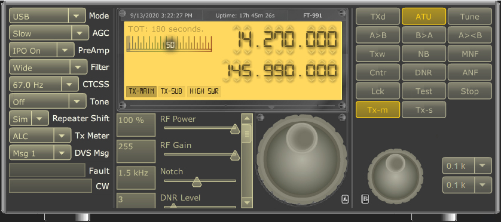Image resolution: width=501 pixels, height=222 pixels.
Task: Click the RF Gain slider track
Action: pos(200,154)
